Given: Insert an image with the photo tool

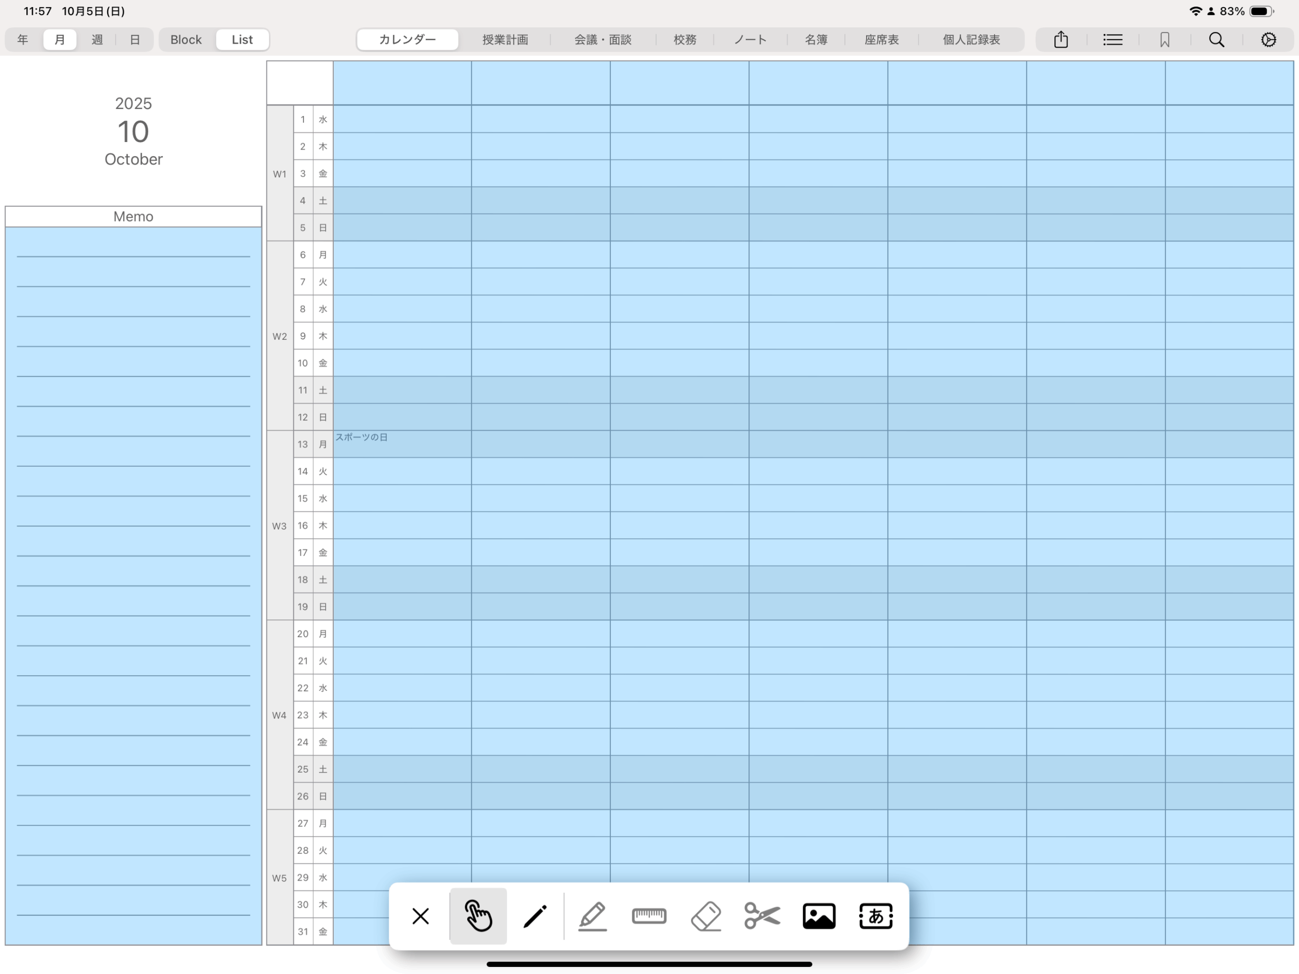Looking at the screenshot, I should (x=818, y=915).
